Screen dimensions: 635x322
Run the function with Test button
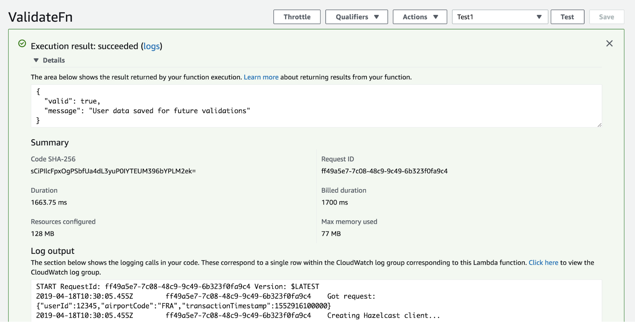[567, 17]
